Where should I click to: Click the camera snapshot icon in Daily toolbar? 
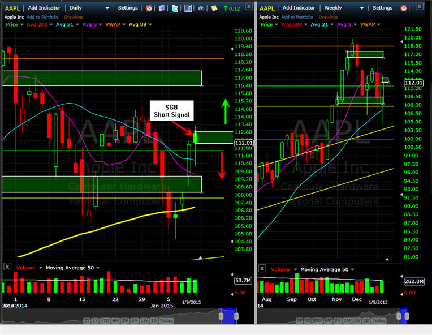tap(201, 8)
